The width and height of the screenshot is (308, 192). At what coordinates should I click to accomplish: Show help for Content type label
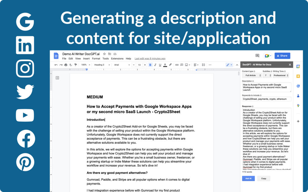click(254, 71)
